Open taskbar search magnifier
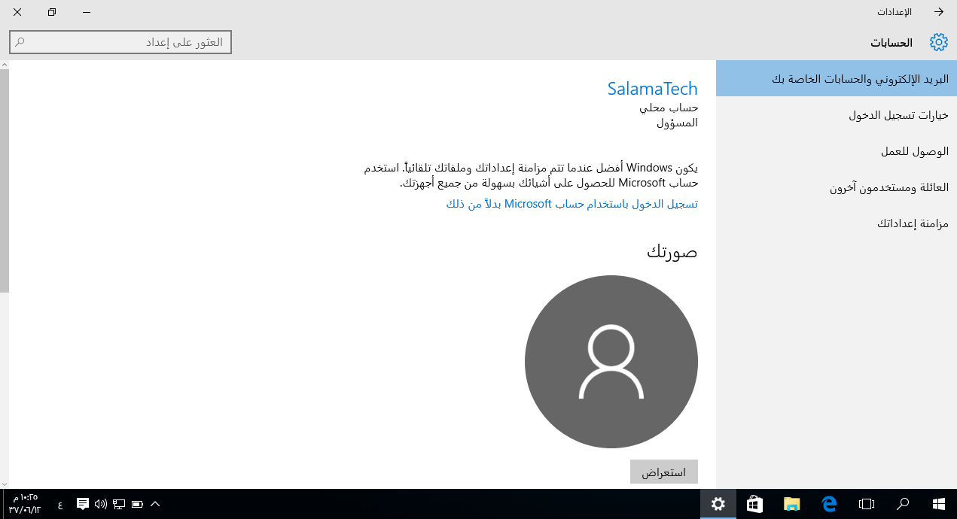957x519 pixels. pyautogui.click(x=903, y=504)
